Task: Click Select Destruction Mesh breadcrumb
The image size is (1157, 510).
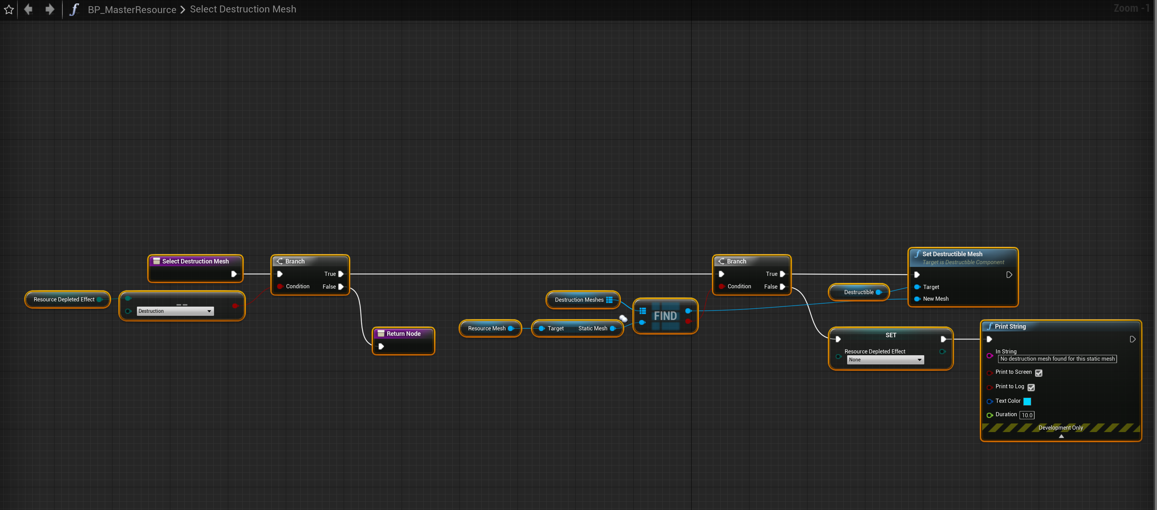Action: 243,9
